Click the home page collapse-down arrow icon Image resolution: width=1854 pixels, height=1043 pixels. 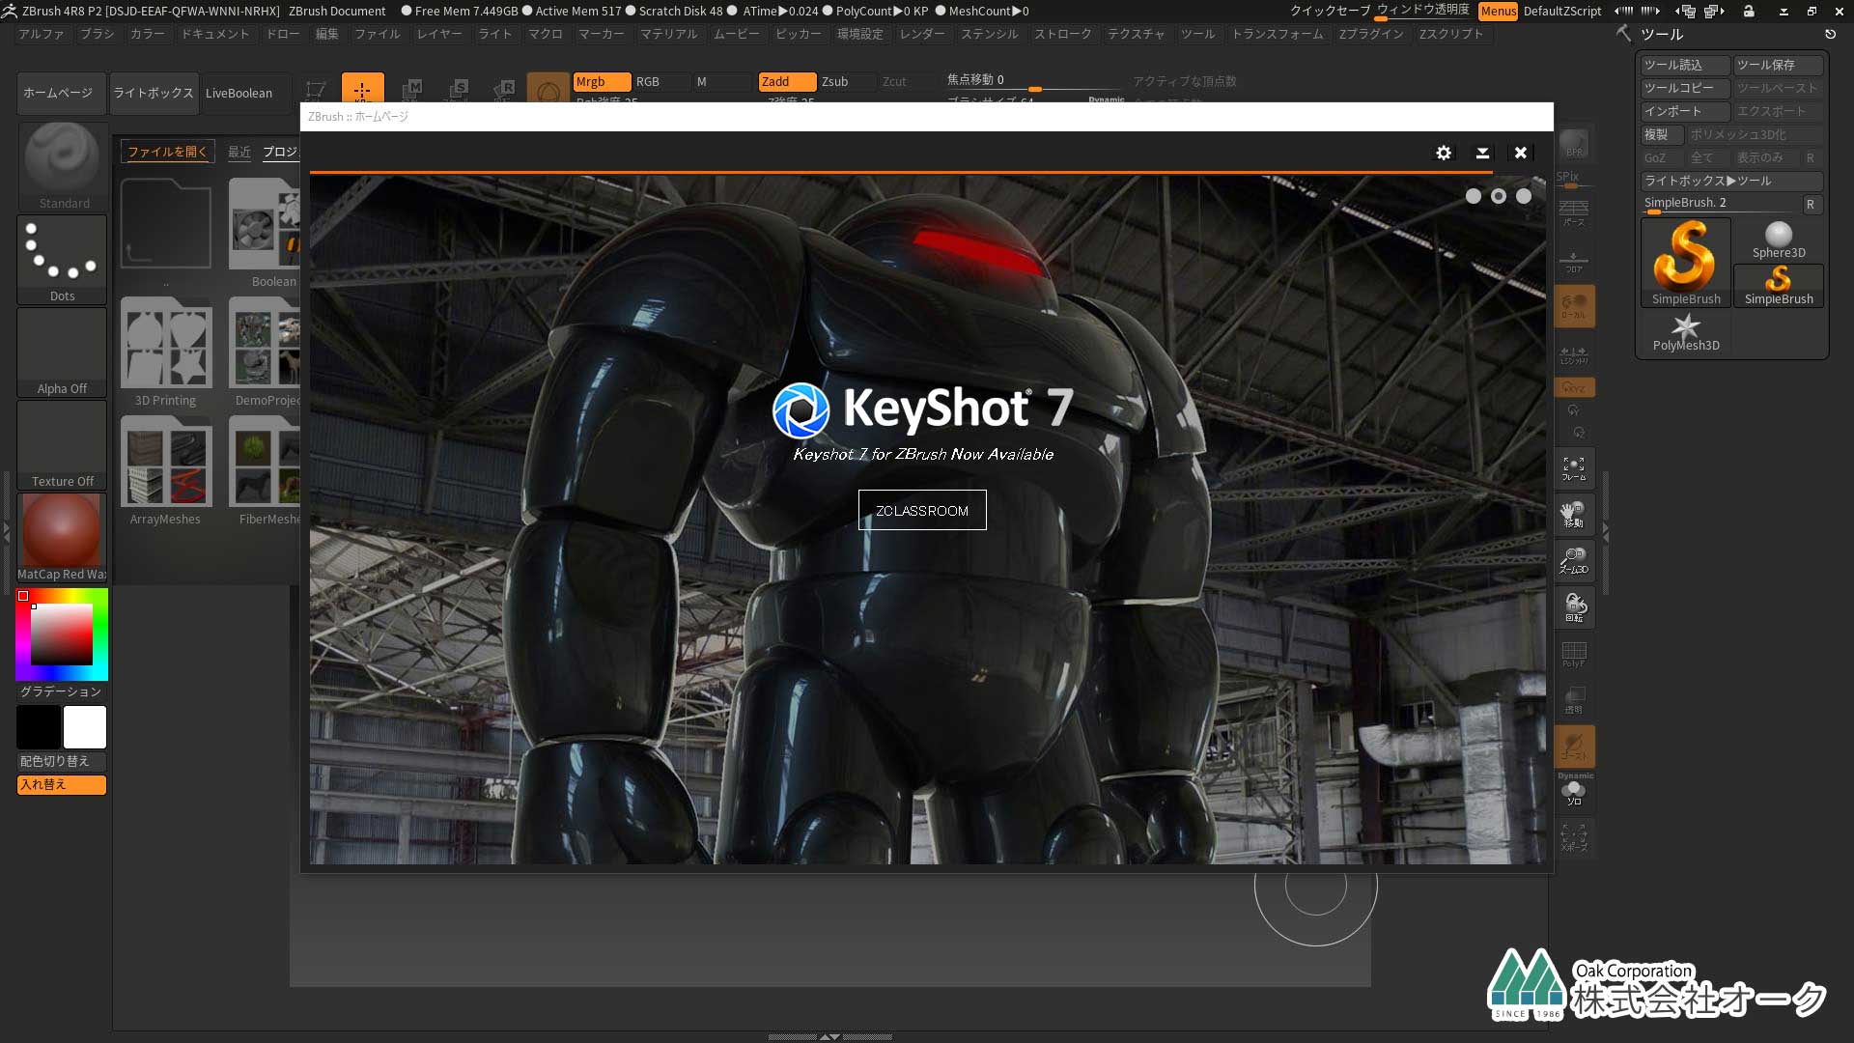[1482, 153]
